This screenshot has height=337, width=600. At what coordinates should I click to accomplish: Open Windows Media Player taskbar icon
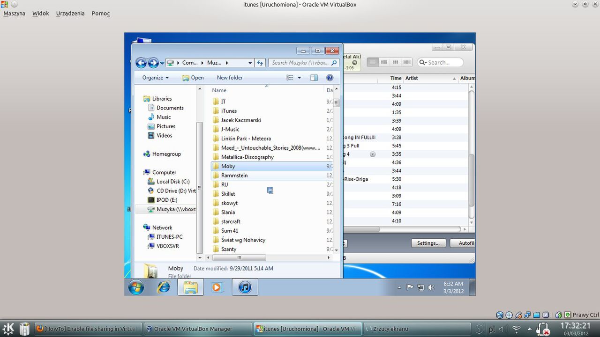217,287
